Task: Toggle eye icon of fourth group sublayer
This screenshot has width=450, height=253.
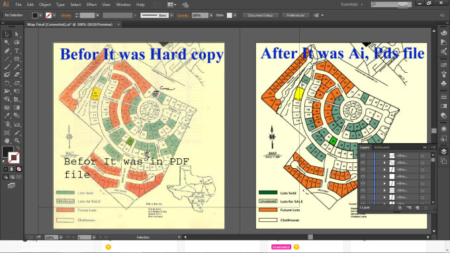Action: point(363,176)
